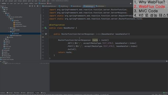Open the Problems tool window

pyautogui.click(x=3, y=93)
